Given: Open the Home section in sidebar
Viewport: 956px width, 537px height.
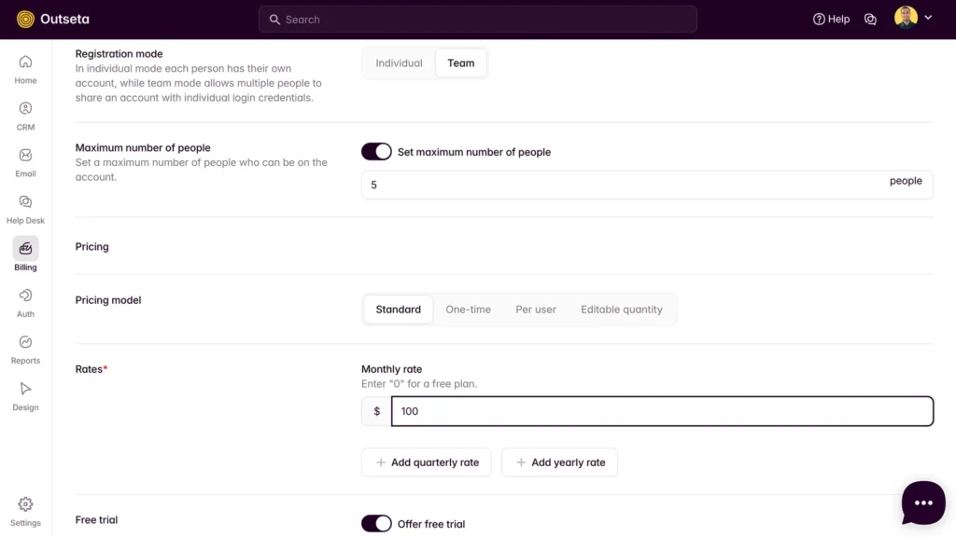Looking at the screenshot, I should point(25,69).
